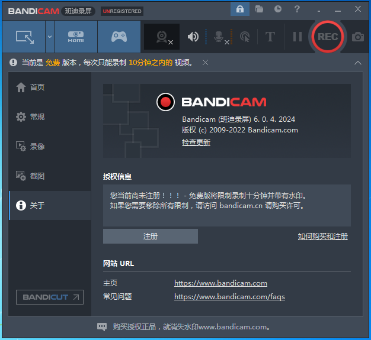Click the lock icon in title bar
This screenshot has height=340, width=371.
click(240, 9)
